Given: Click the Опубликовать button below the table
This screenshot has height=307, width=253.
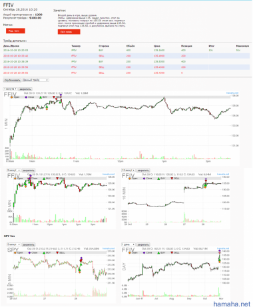Looking at the screenshot, I should [12, 80].
